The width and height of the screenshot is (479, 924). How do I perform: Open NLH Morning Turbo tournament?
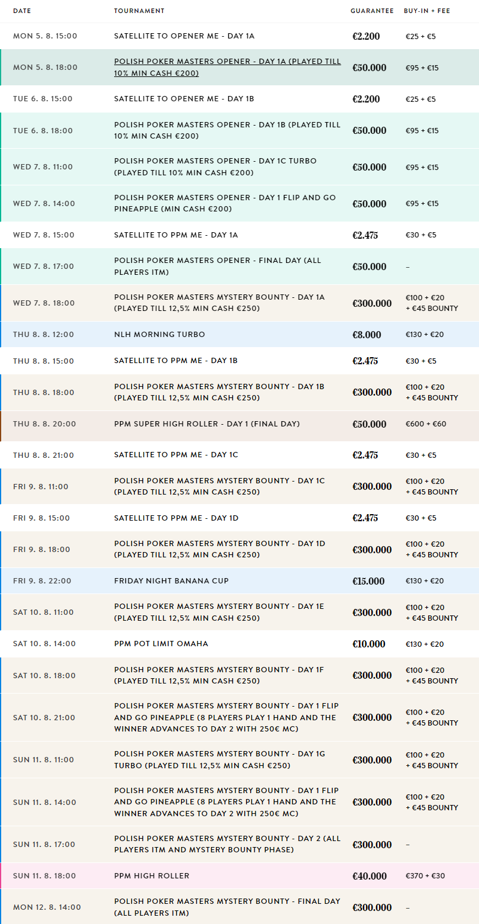click(160, 335)
